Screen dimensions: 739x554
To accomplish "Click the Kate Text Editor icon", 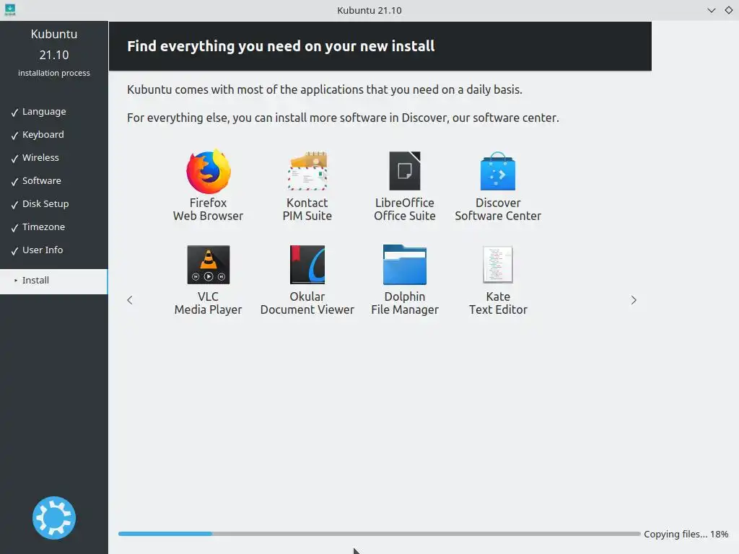I will coord(498,265).
